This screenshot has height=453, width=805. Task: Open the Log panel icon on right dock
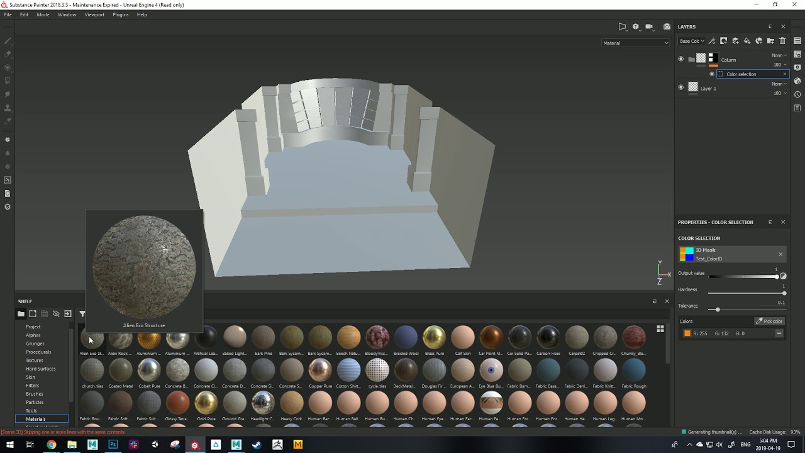[797, 108]
